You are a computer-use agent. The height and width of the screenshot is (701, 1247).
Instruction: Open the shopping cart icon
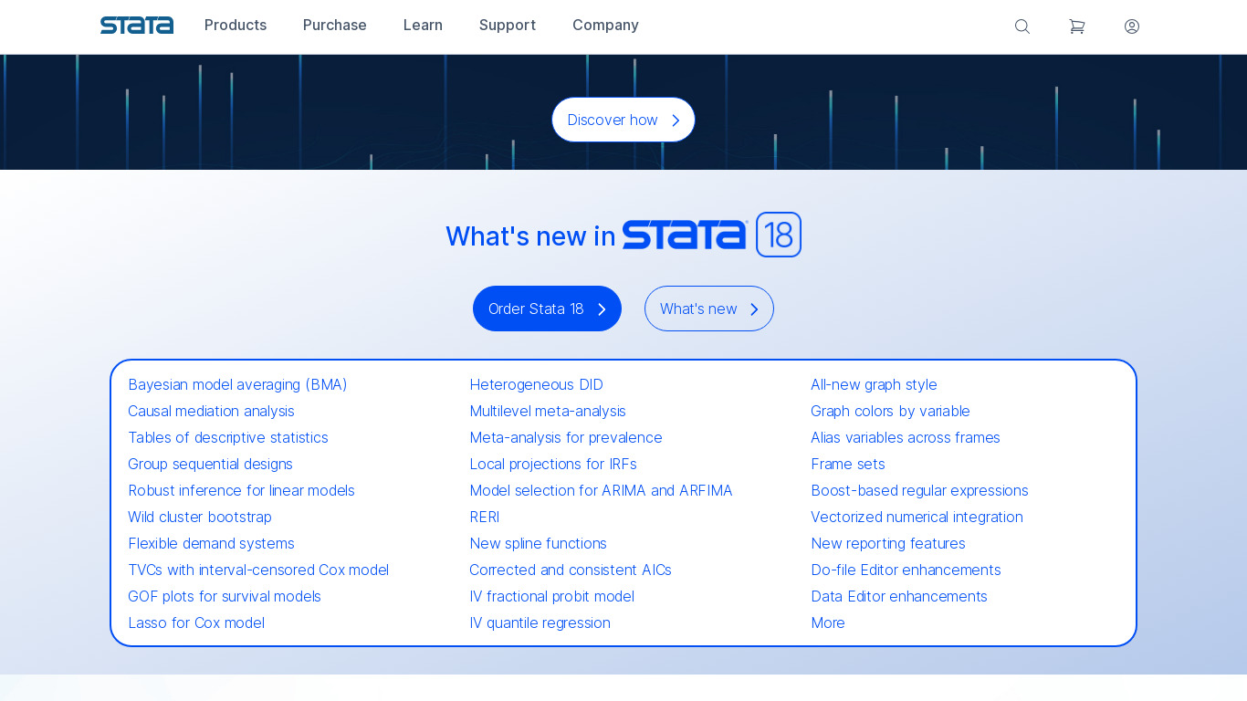1077,26
